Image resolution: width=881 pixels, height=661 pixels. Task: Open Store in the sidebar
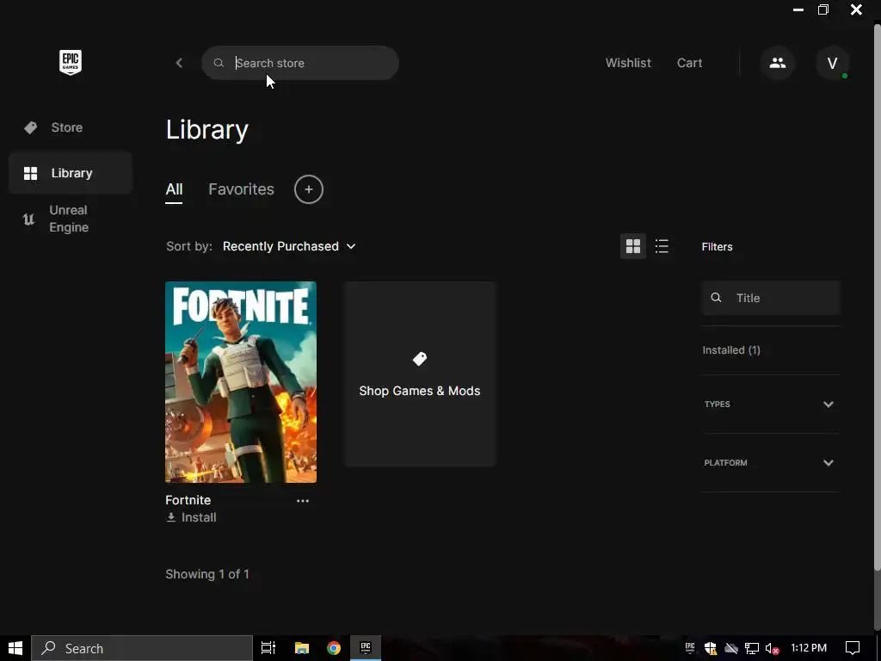[x=71, y=127]
